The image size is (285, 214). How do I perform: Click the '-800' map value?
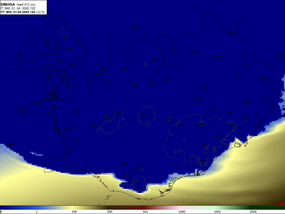coord(203,146)
